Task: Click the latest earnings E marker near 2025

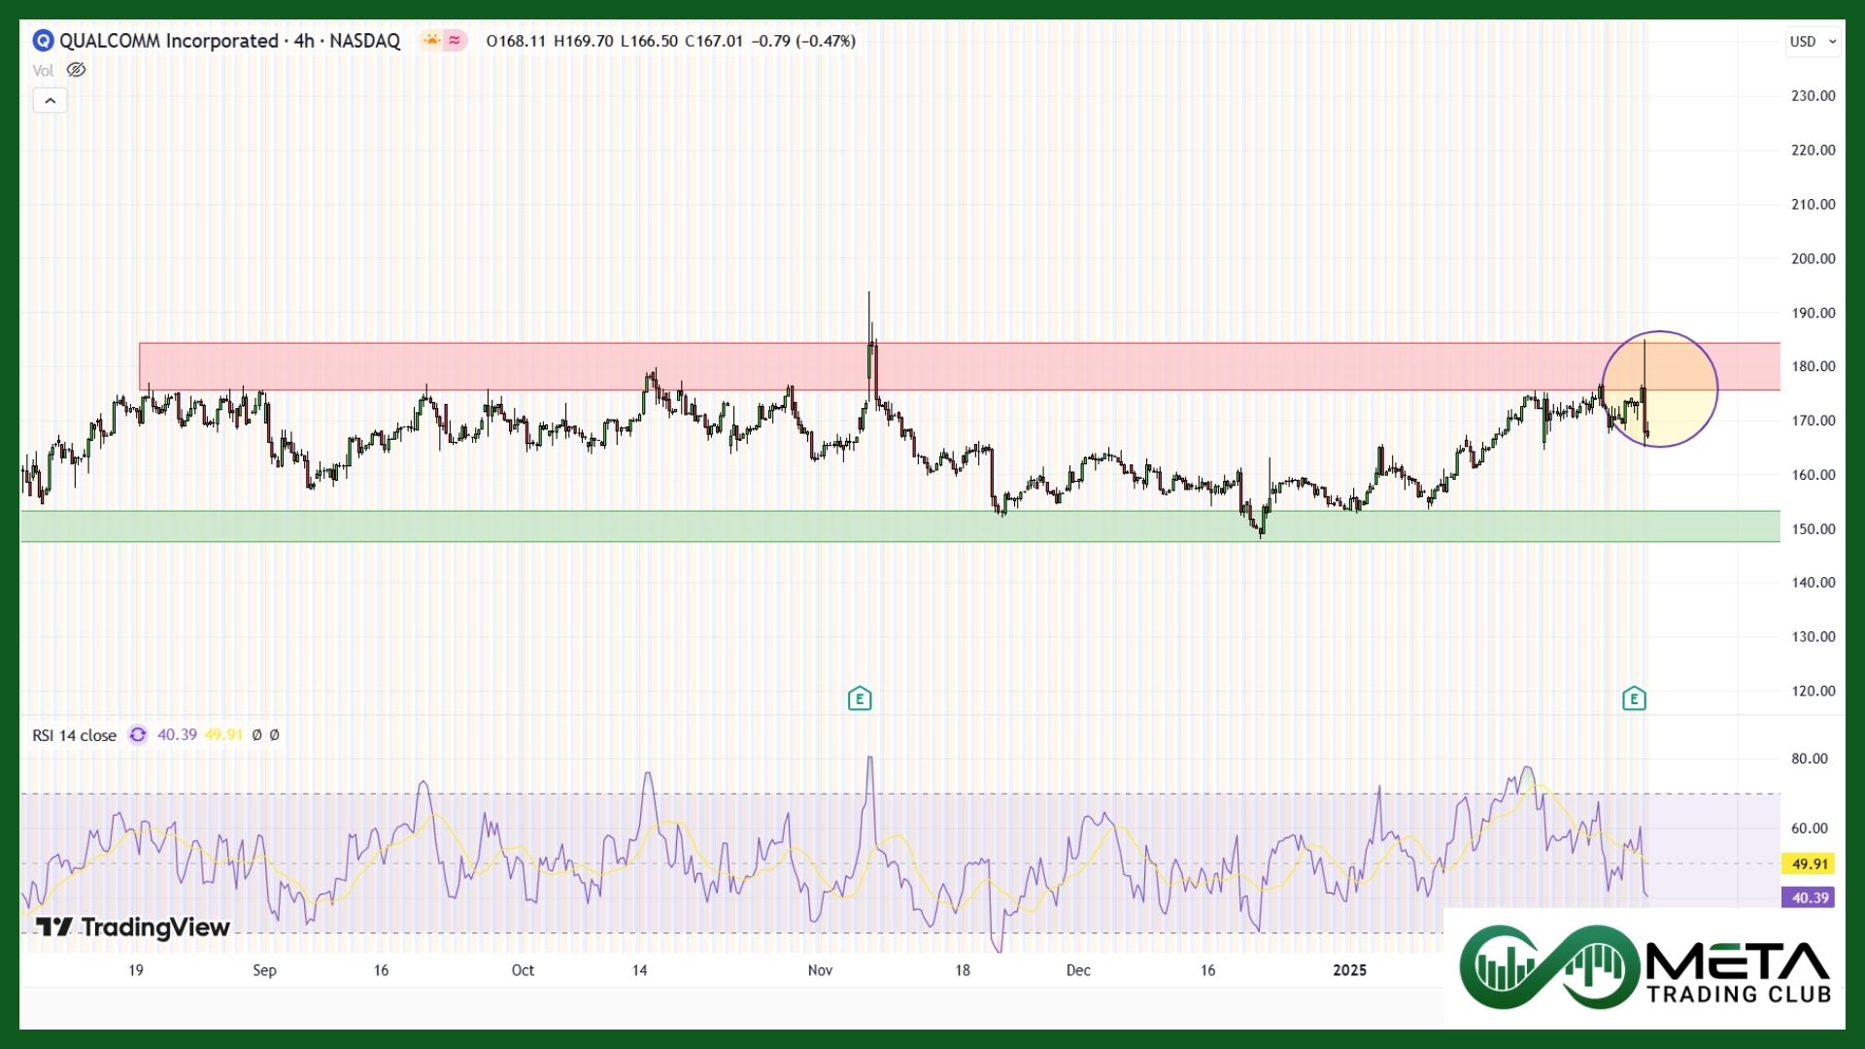Action: pos(1634,698)
